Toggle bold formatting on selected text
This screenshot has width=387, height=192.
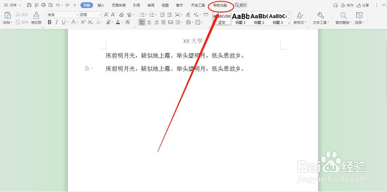[49, 22]
